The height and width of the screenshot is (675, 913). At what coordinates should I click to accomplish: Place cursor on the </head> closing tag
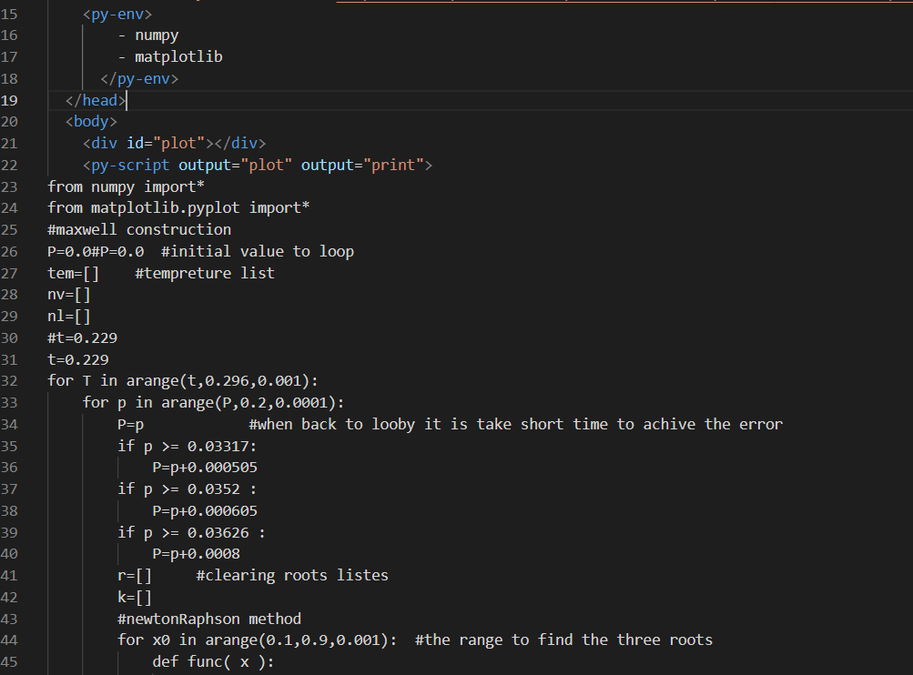tap(94, 100)
